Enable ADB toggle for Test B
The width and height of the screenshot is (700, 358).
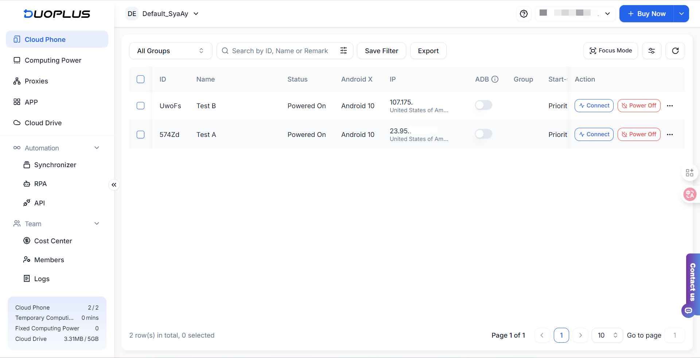(483, 105)
